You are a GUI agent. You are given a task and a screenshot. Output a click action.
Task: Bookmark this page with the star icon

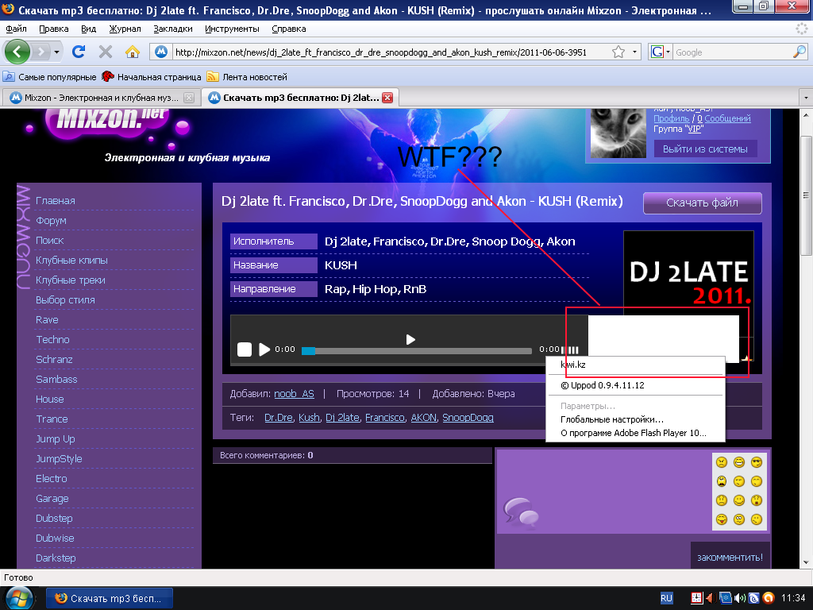tap(618, 52)
